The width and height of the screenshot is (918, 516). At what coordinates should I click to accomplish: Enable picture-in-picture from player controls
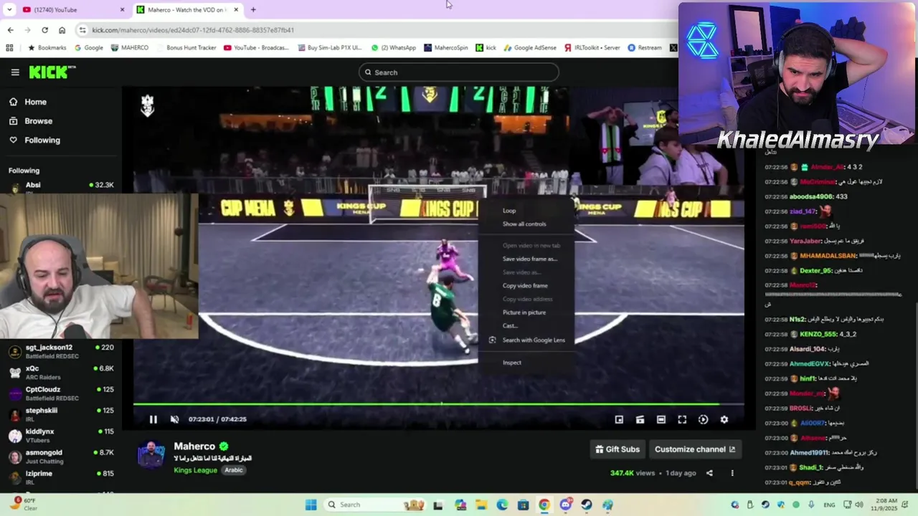click(619, 420)
